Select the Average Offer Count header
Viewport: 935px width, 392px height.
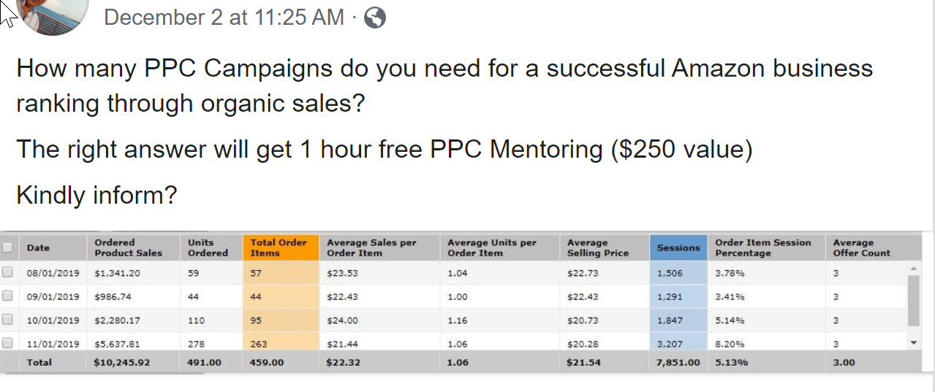coord(861,247)
